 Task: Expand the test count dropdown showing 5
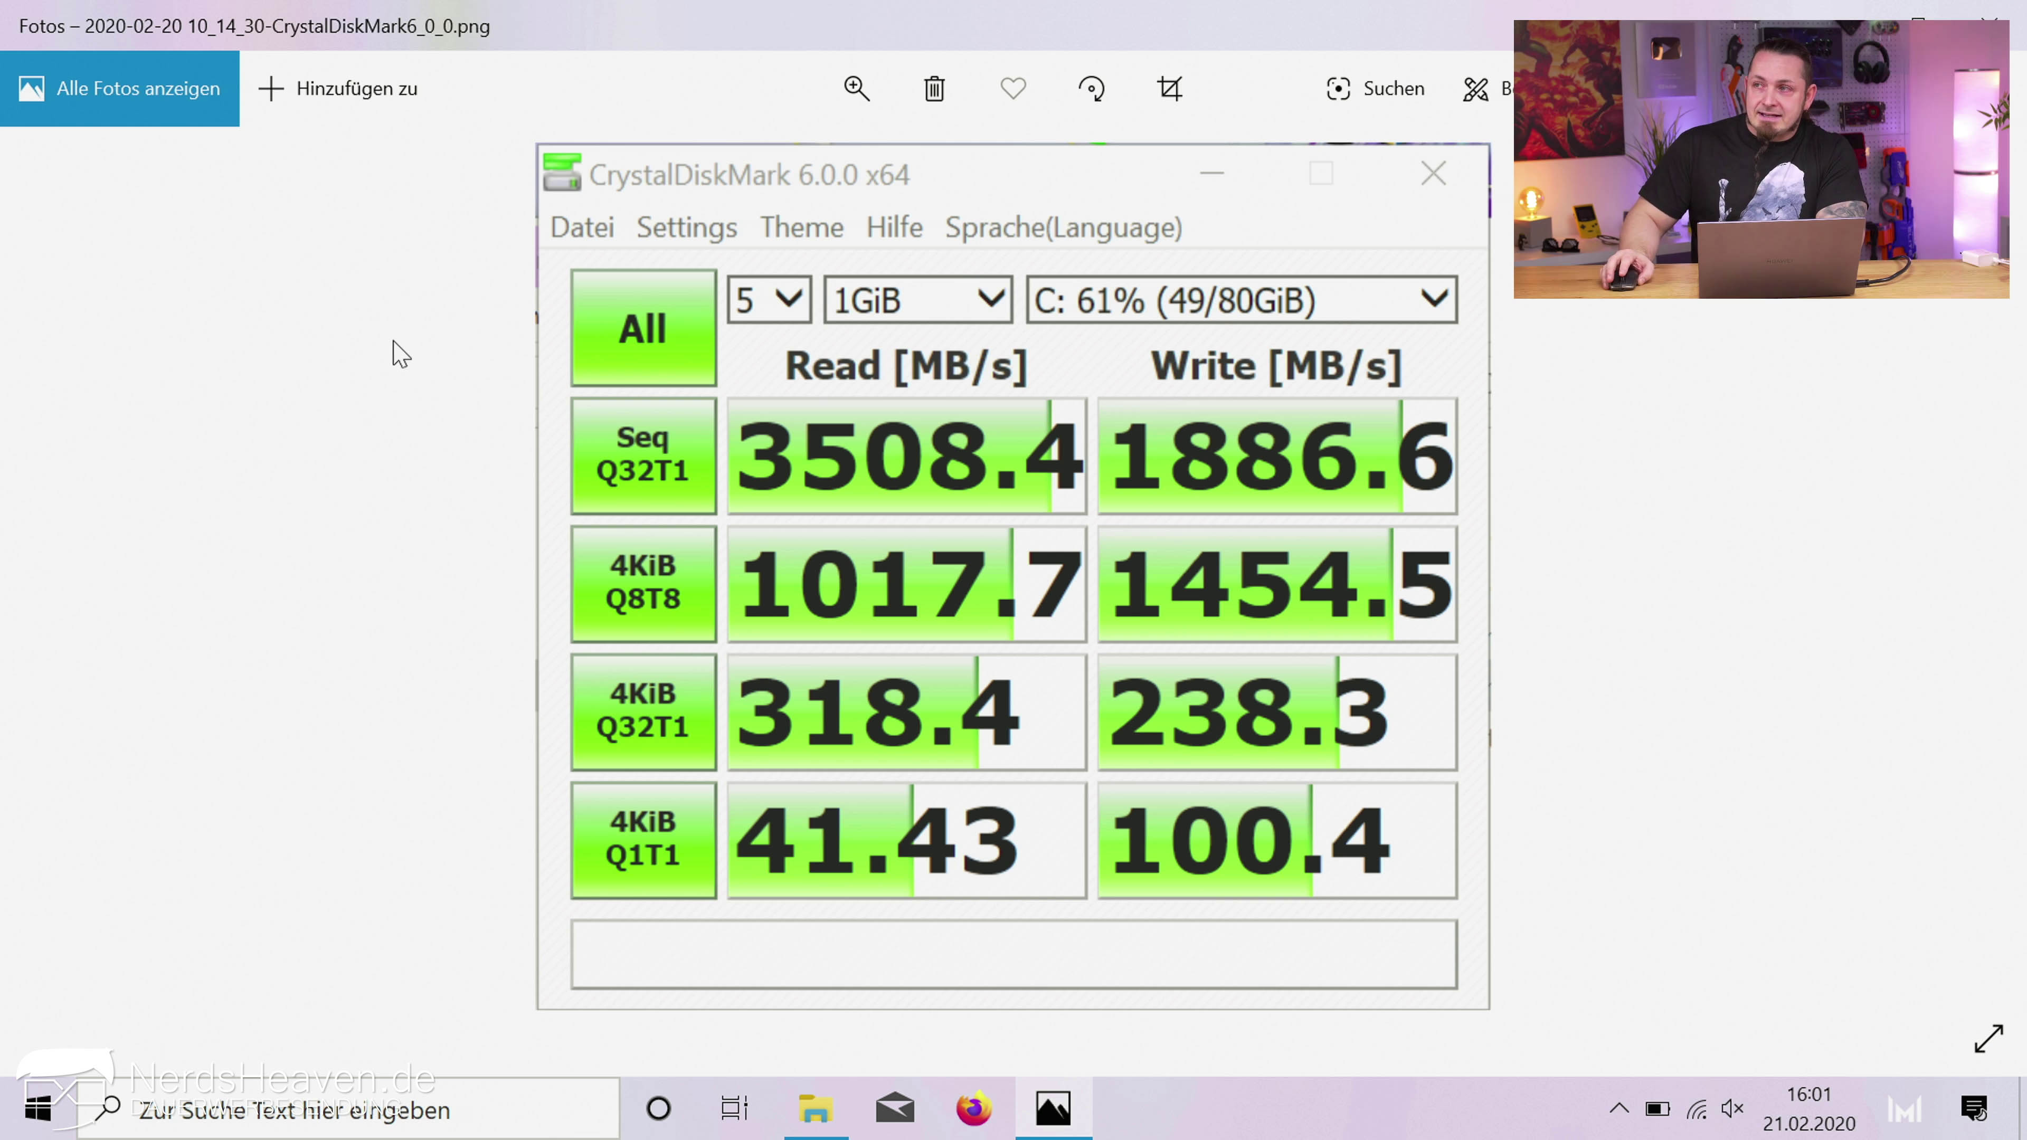[x=769, y=299]
